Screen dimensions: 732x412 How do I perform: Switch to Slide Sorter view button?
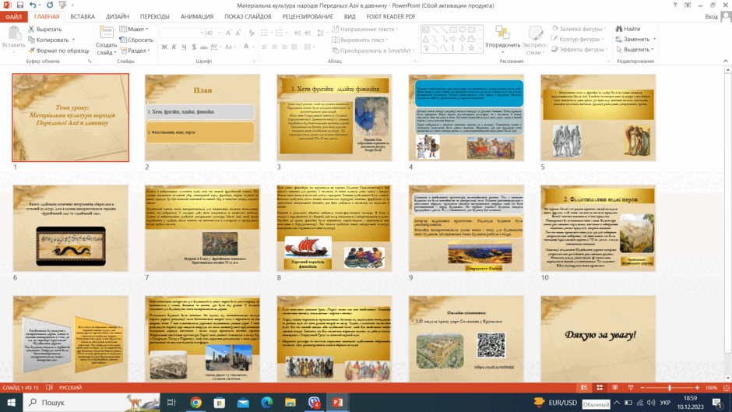tap(600, 388)
